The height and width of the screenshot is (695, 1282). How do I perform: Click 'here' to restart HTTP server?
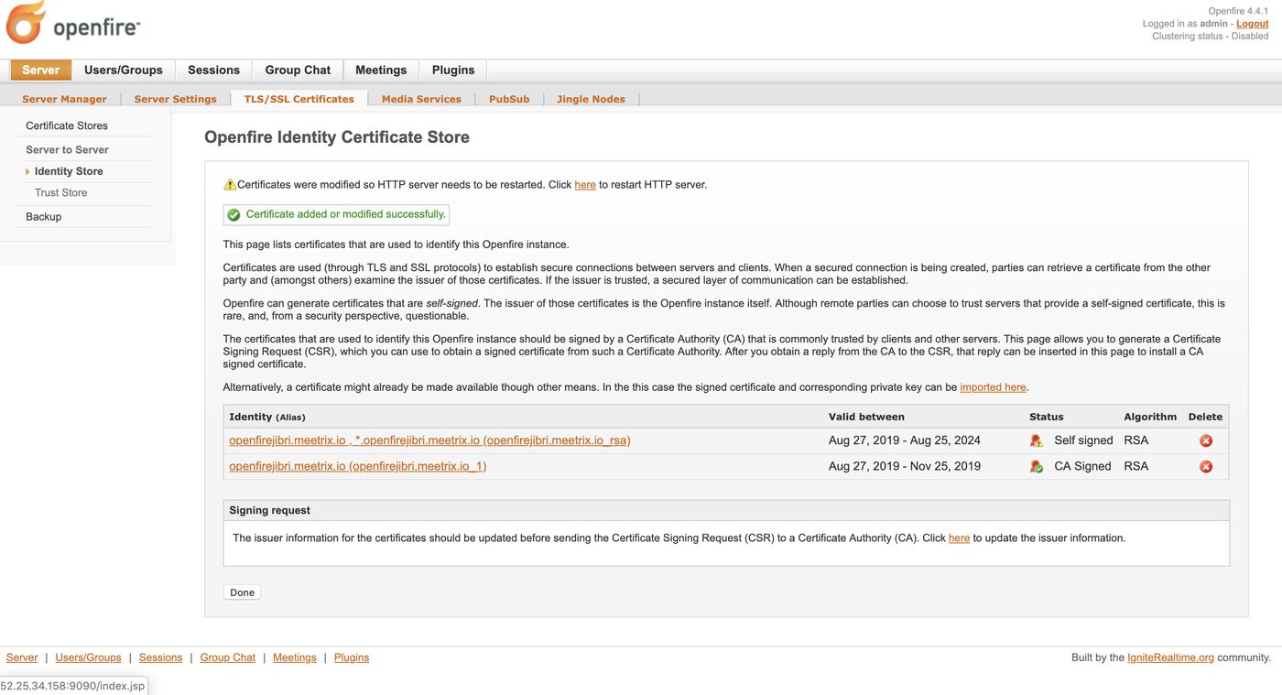[x=585, y=185]
